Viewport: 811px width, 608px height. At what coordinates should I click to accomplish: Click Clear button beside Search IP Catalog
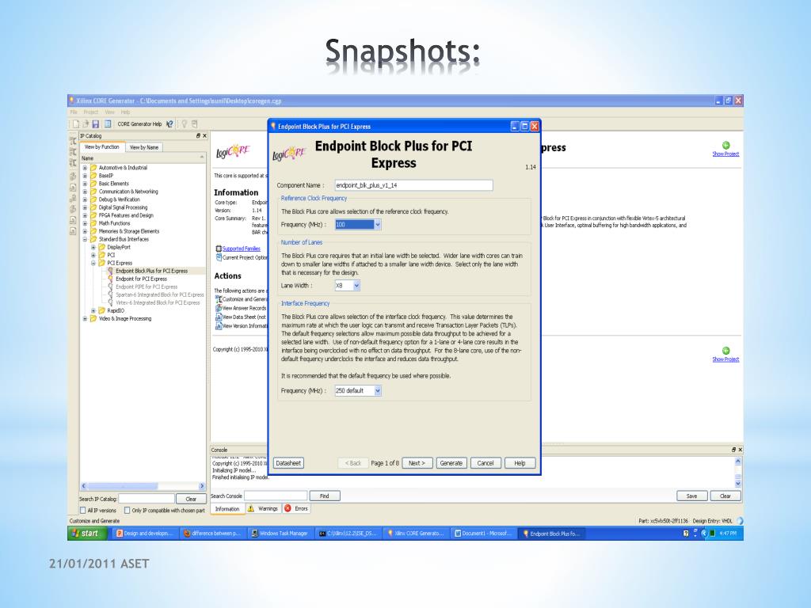191,500
